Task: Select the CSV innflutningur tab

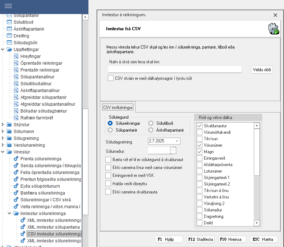Action: click(118, 107)
